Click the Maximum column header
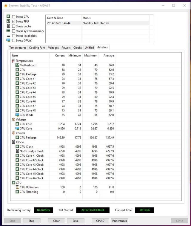Viewport: 191px width, 226px height. [91, 56]
